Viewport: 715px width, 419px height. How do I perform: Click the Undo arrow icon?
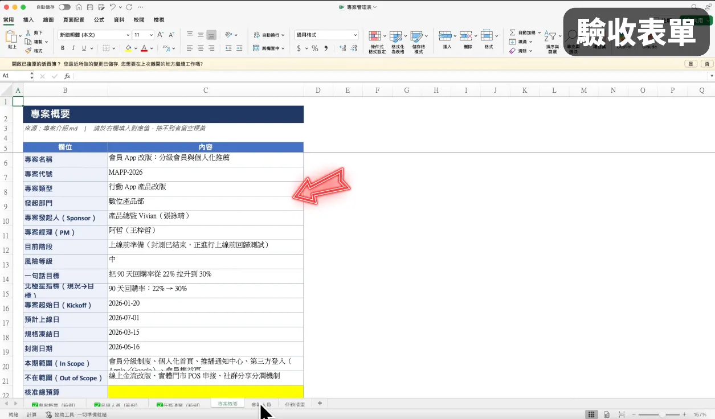pyautogui.click(x=113, y=7)
